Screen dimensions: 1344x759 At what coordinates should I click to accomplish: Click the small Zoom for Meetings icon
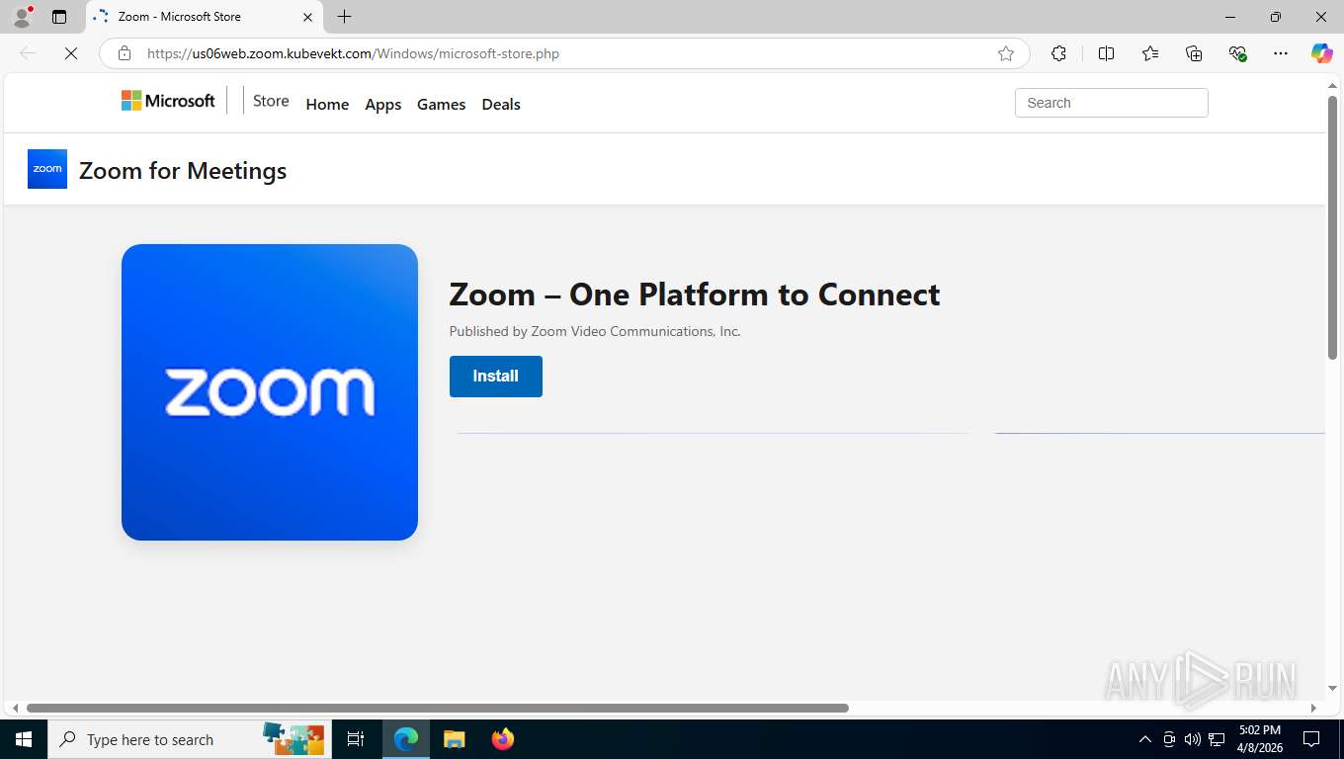(47, 169)
